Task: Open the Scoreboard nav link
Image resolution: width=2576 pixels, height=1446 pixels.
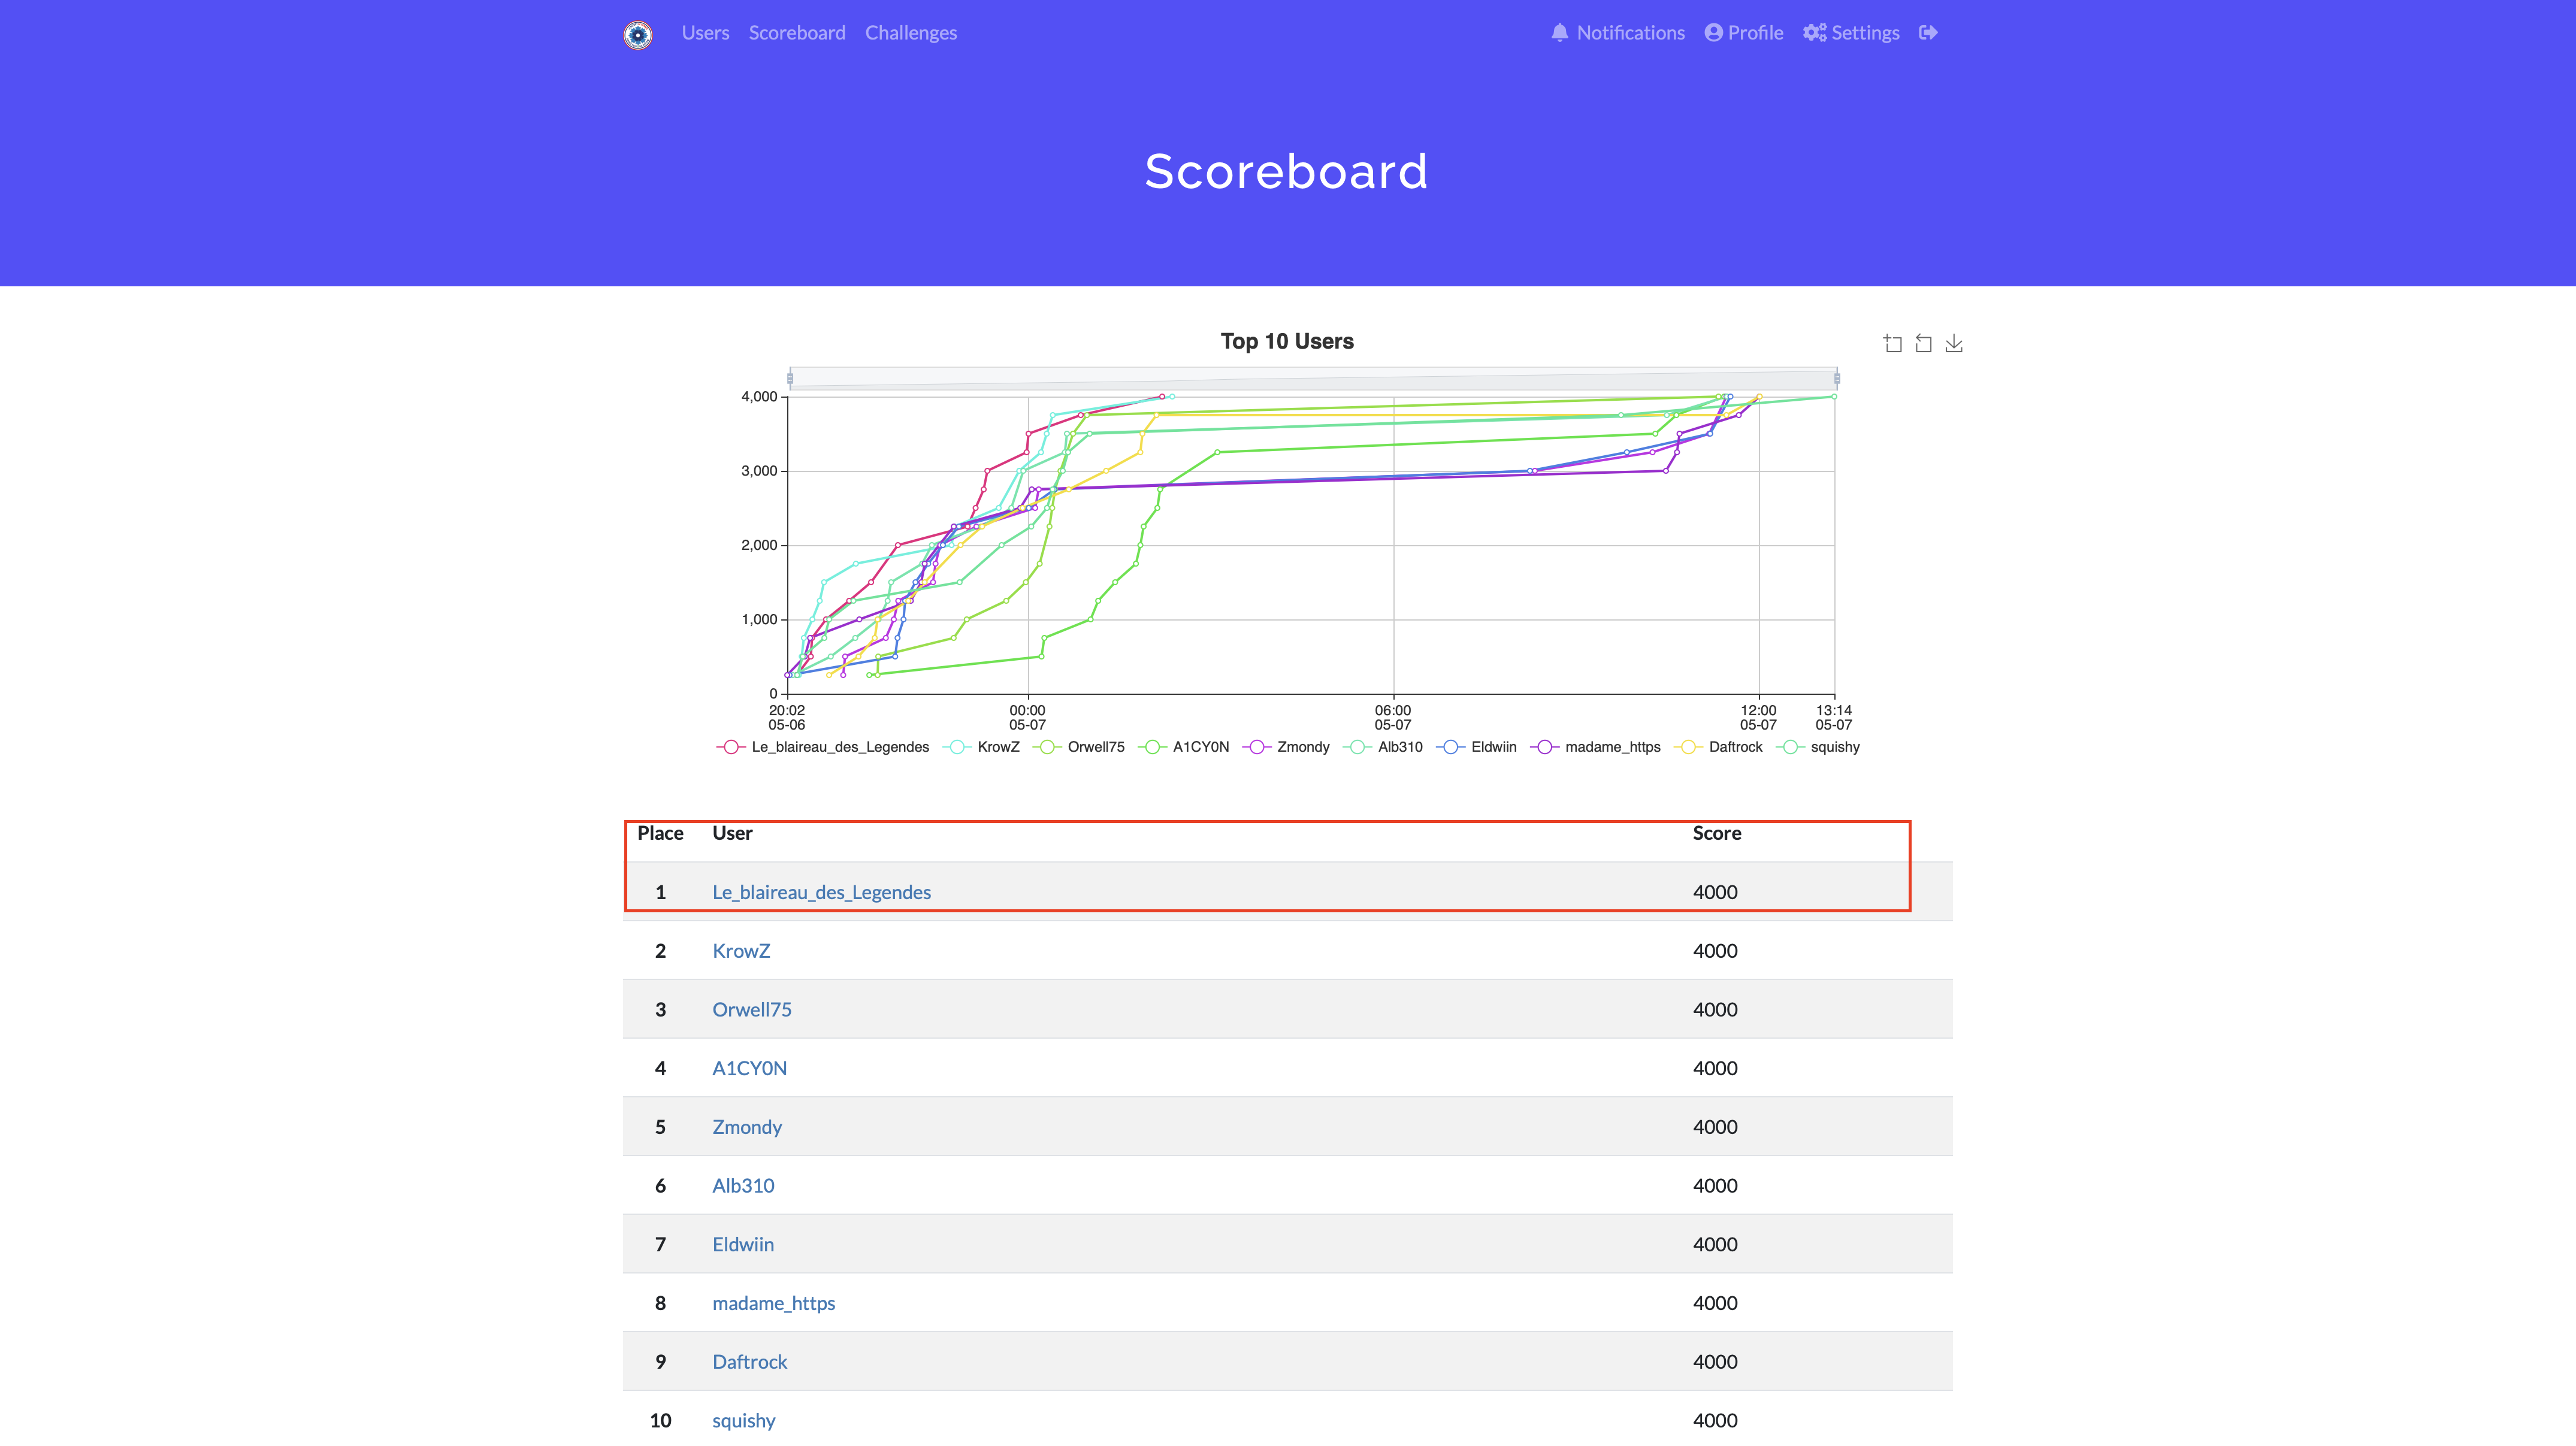Action: (x=797, y=33)
